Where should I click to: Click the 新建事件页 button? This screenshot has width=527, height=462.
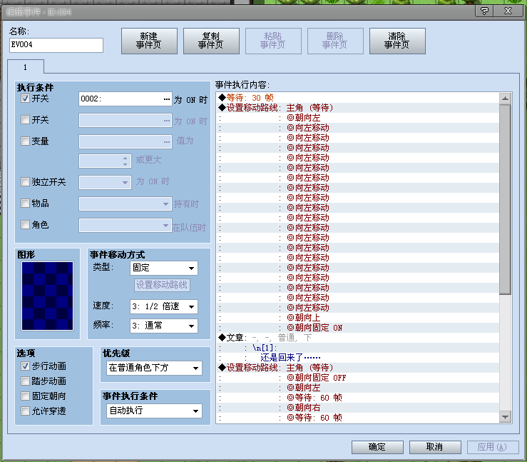coord(149,41)
